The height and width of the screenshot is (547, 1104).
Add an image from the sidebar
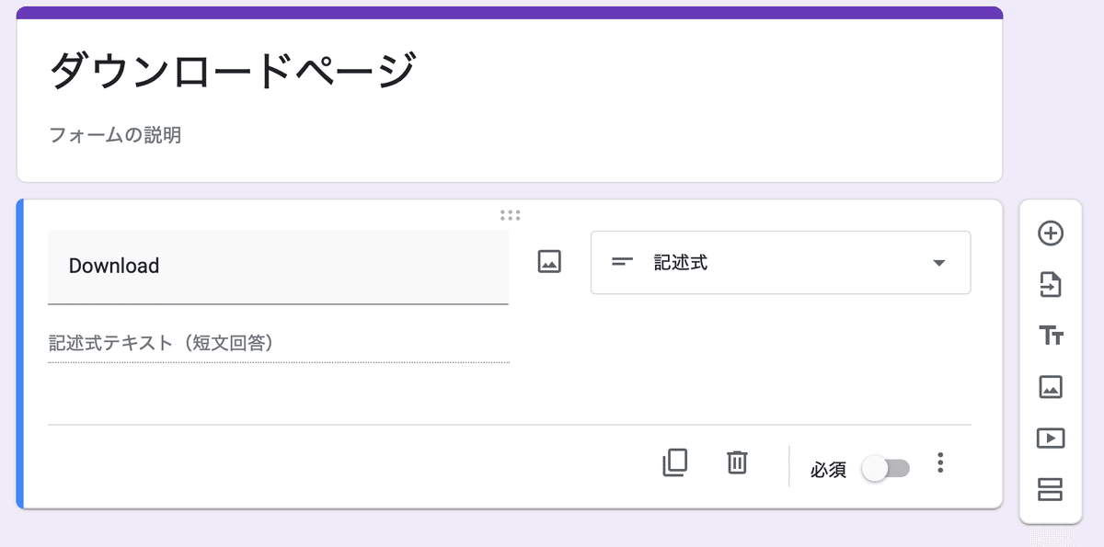1051,387
